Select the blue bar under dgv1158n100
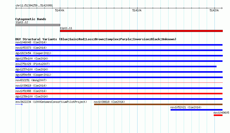The height and width of the screenshot is (133, 230). tap(119, 99)
